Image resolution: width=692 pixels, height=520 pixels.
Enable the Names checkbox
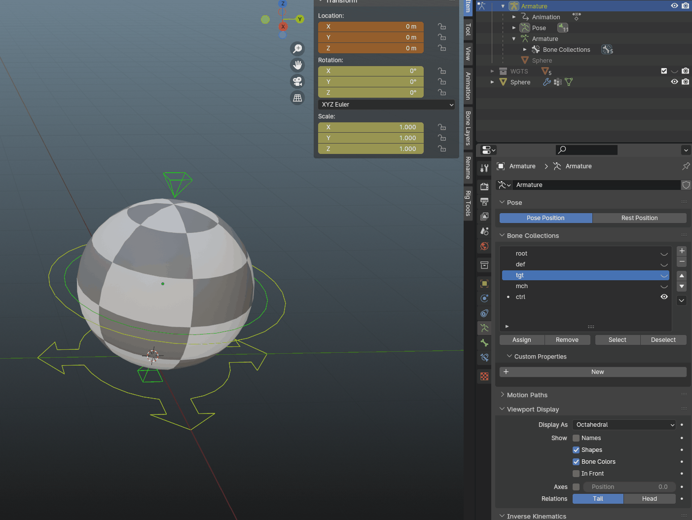pos(576,438)
